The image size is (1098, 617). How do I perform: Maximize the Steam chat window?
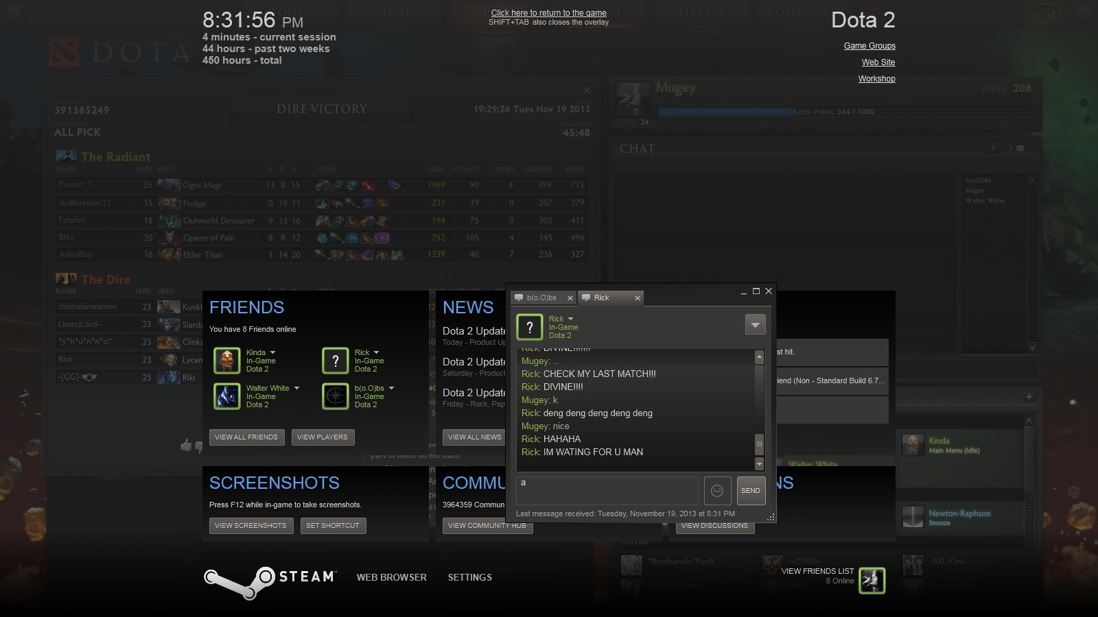click(x=756, y=291)
